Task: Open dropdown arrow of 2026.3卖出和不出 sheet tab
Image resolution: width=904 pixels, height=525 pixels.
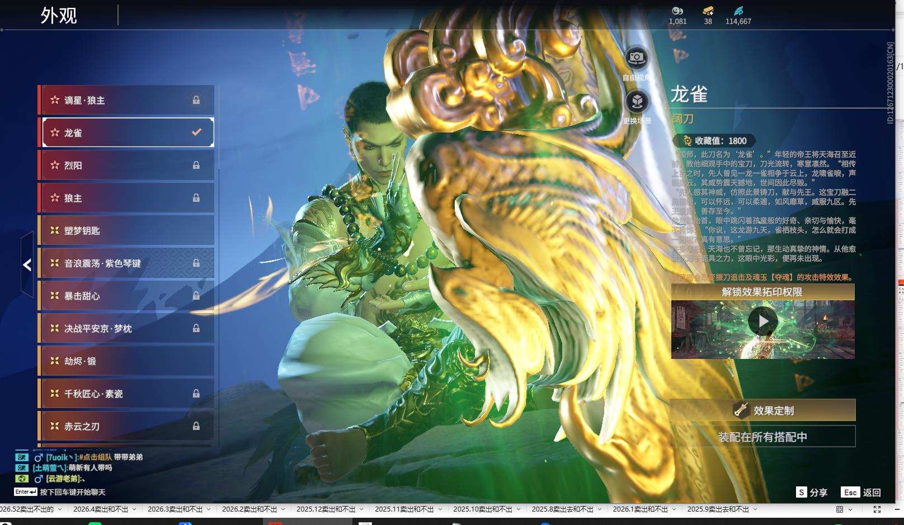Action: point(209,509)
